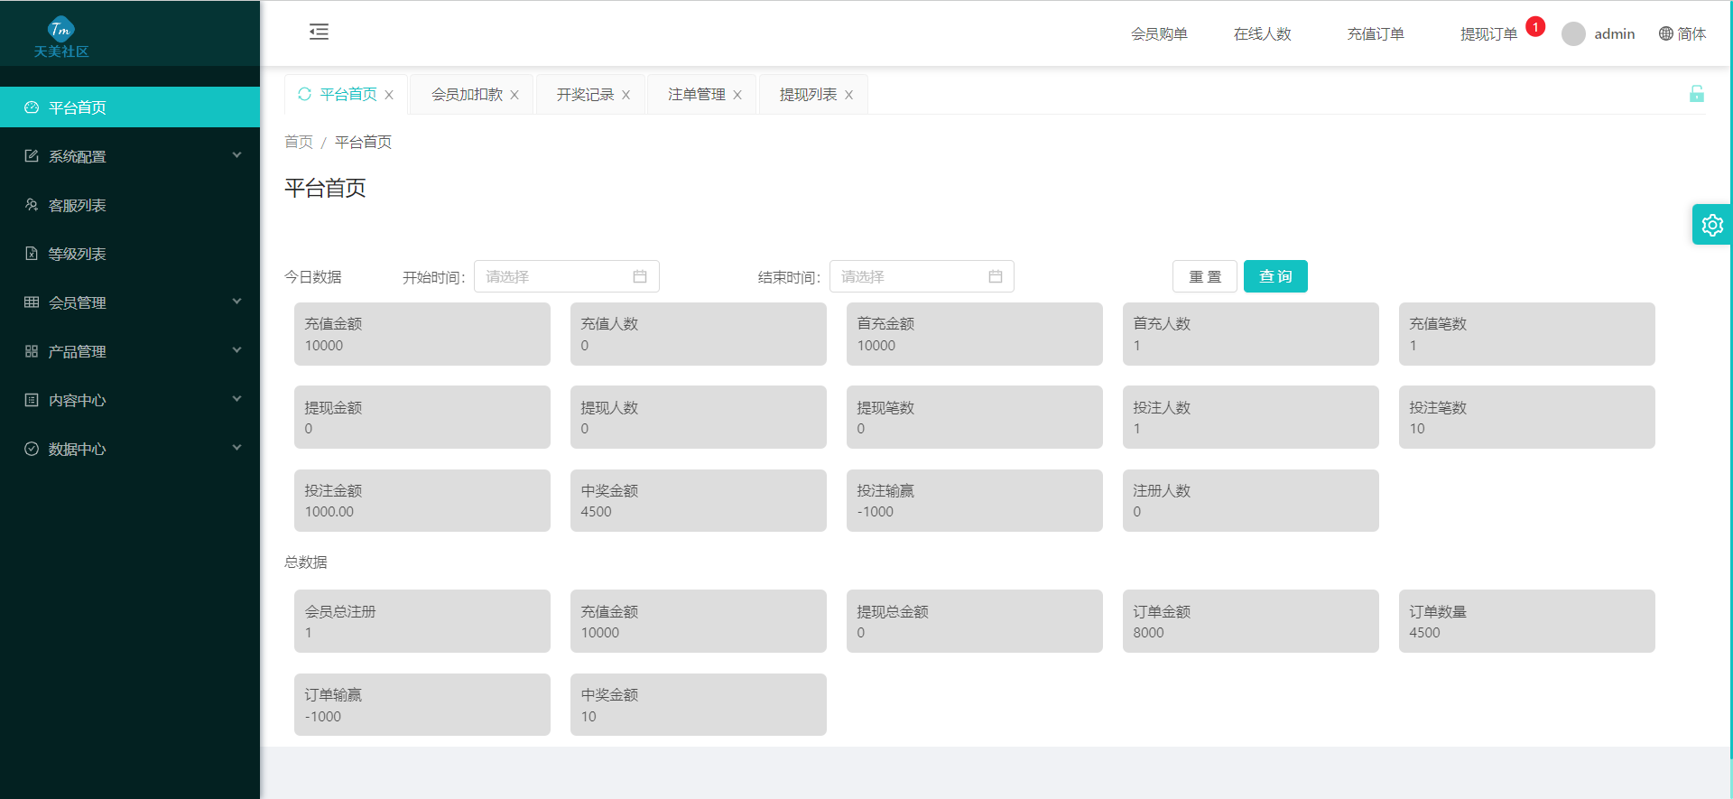Viewport: 1733px width, 799px height.
Task: Click the red notification badge on 提现订单
Action: 1535,27
